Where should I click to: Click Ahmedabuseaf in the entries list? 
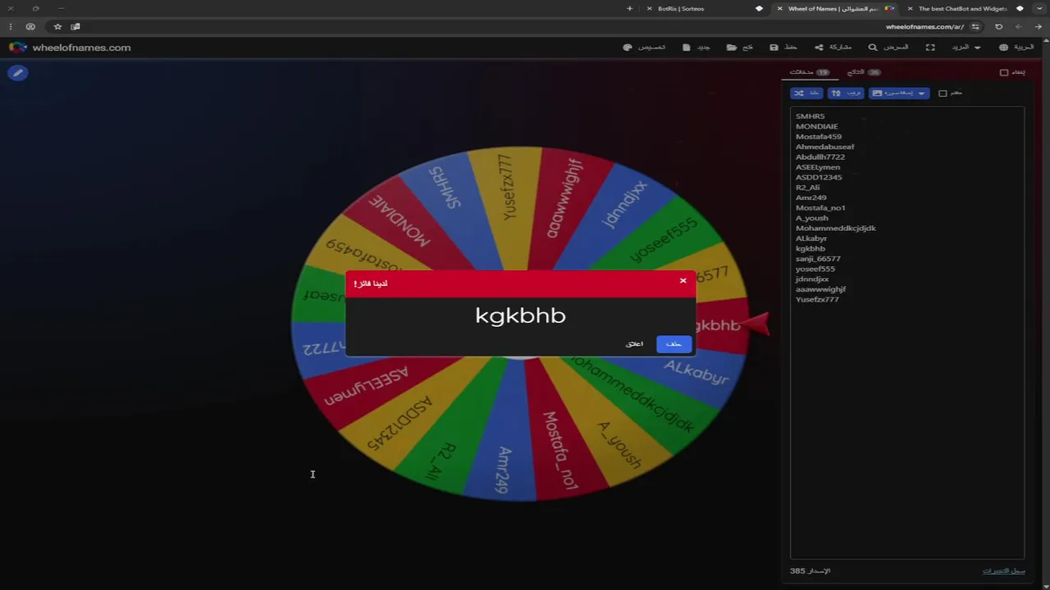[x=825, y=147]
